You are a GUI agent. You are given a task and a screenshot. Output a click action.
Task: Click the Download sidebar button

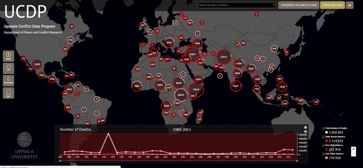point(9,80)
